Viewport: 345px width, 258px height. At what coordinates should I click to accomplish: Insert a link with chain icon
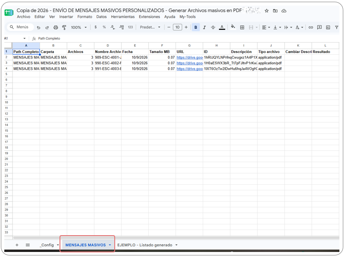point(310,28)
